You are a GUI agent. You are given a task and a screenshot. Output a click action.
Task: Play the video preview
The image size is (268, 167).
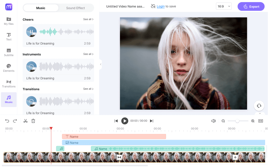point(125,121)
